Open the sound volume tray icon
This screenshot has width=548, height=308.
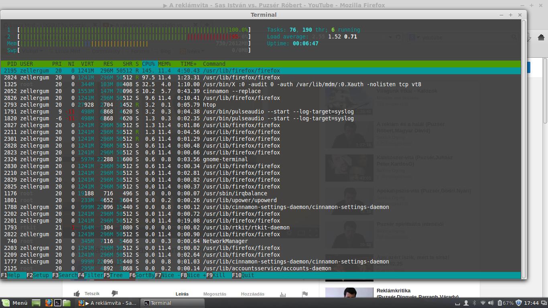[491, 303]
